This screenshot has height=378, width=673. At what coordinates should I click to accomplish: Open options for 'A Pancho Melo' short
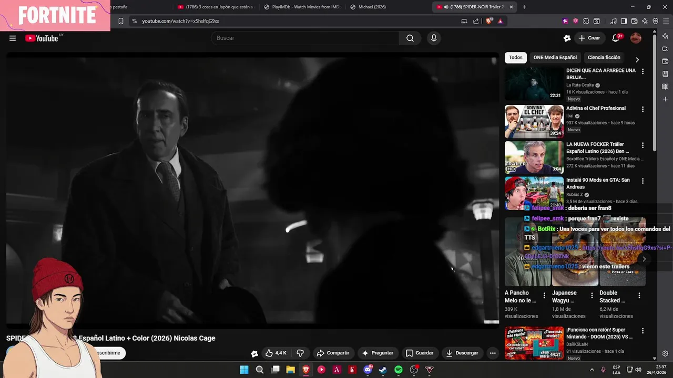click(544, 296)
